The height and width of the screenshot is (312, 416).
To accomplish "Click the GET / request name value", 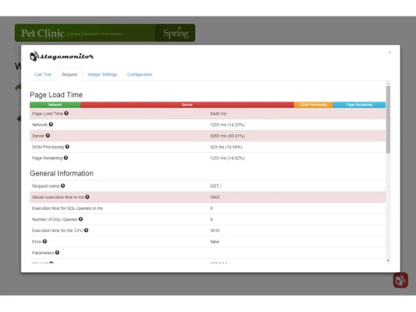I will click(215, 186).
